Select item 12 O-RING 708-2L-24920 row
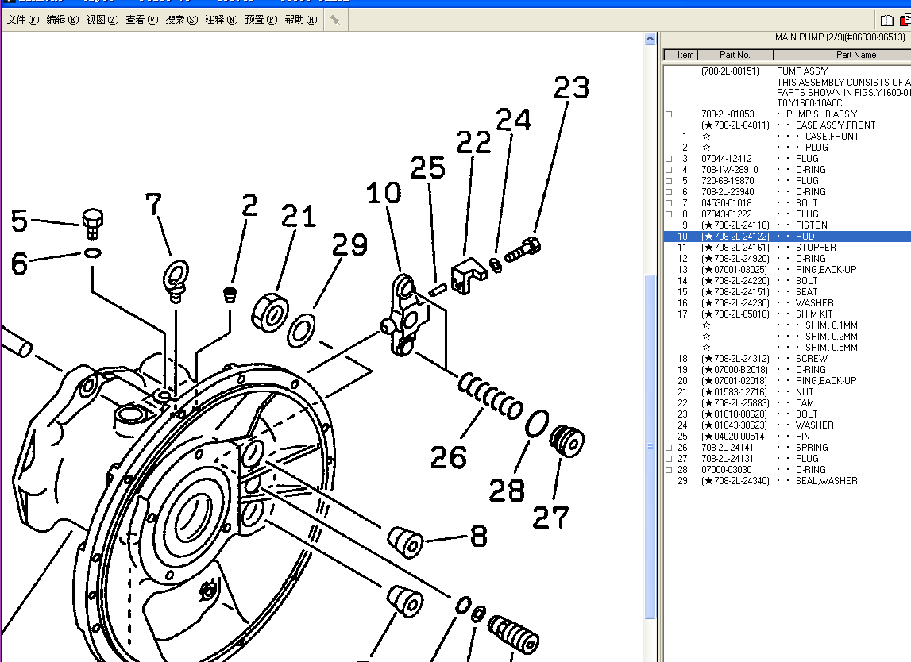Image resolution: width=911 pixels, height=662 pixels. (787, 259)
